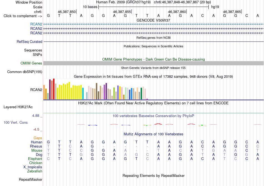Click the Dog species label
The image size is (264, 186).
(x=39, y=155)
